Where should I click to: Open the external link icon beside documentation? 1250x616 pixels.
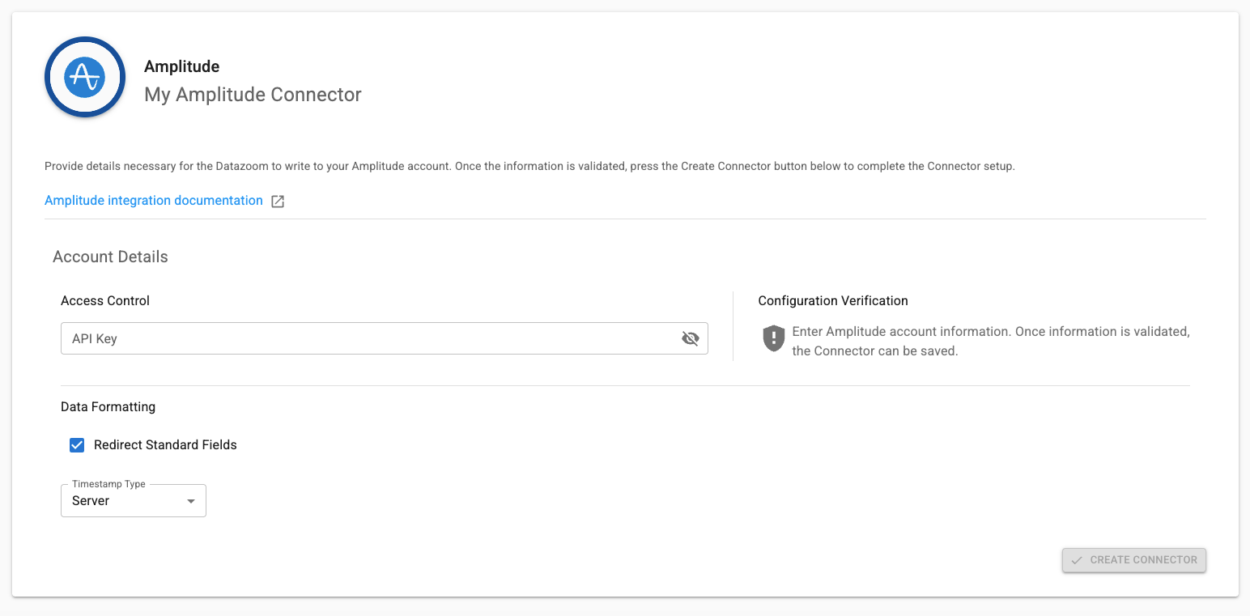tap(278, 202)
